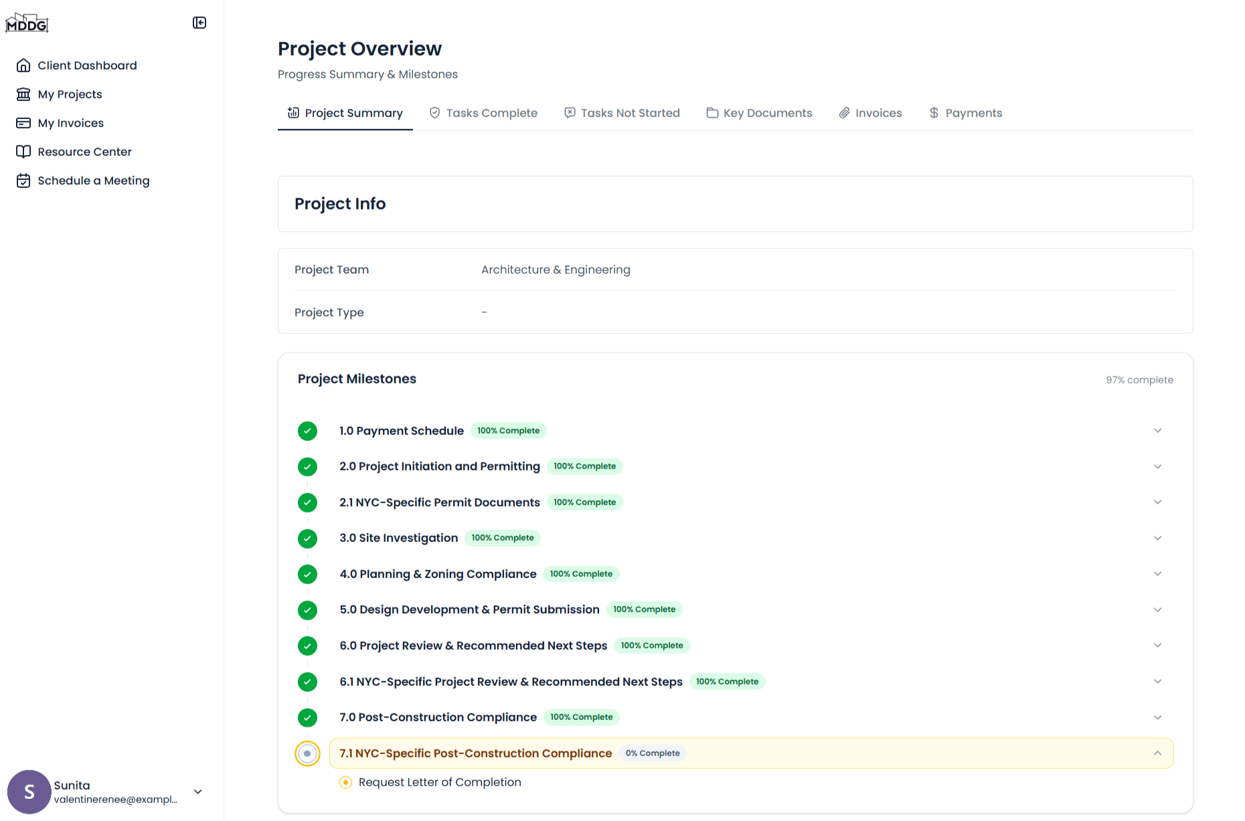Click the Project Type label

coord(329,312)
